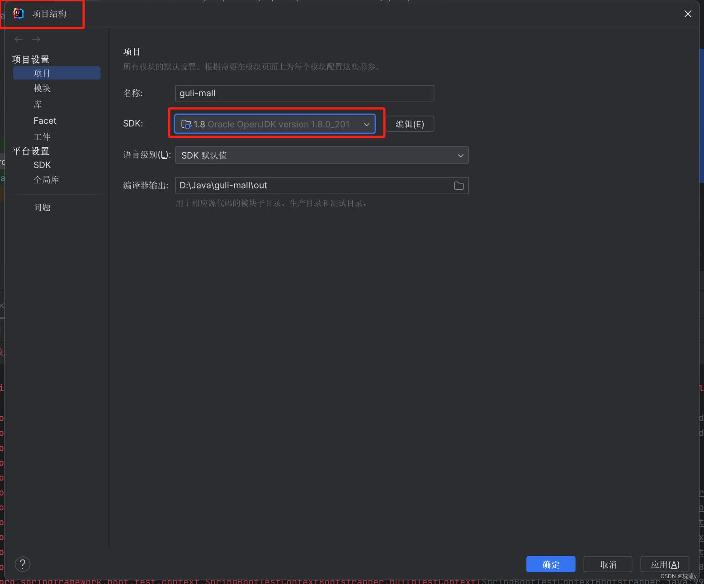The width and height of the screenshot is (704, 584).
Task: Open the folder browser for 编译器输出 path
Action: (x=458, y=185)
